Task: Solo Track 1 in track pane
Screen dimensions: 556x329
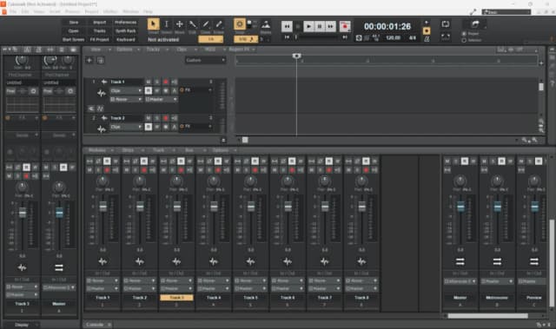Action: pos(157,82)
